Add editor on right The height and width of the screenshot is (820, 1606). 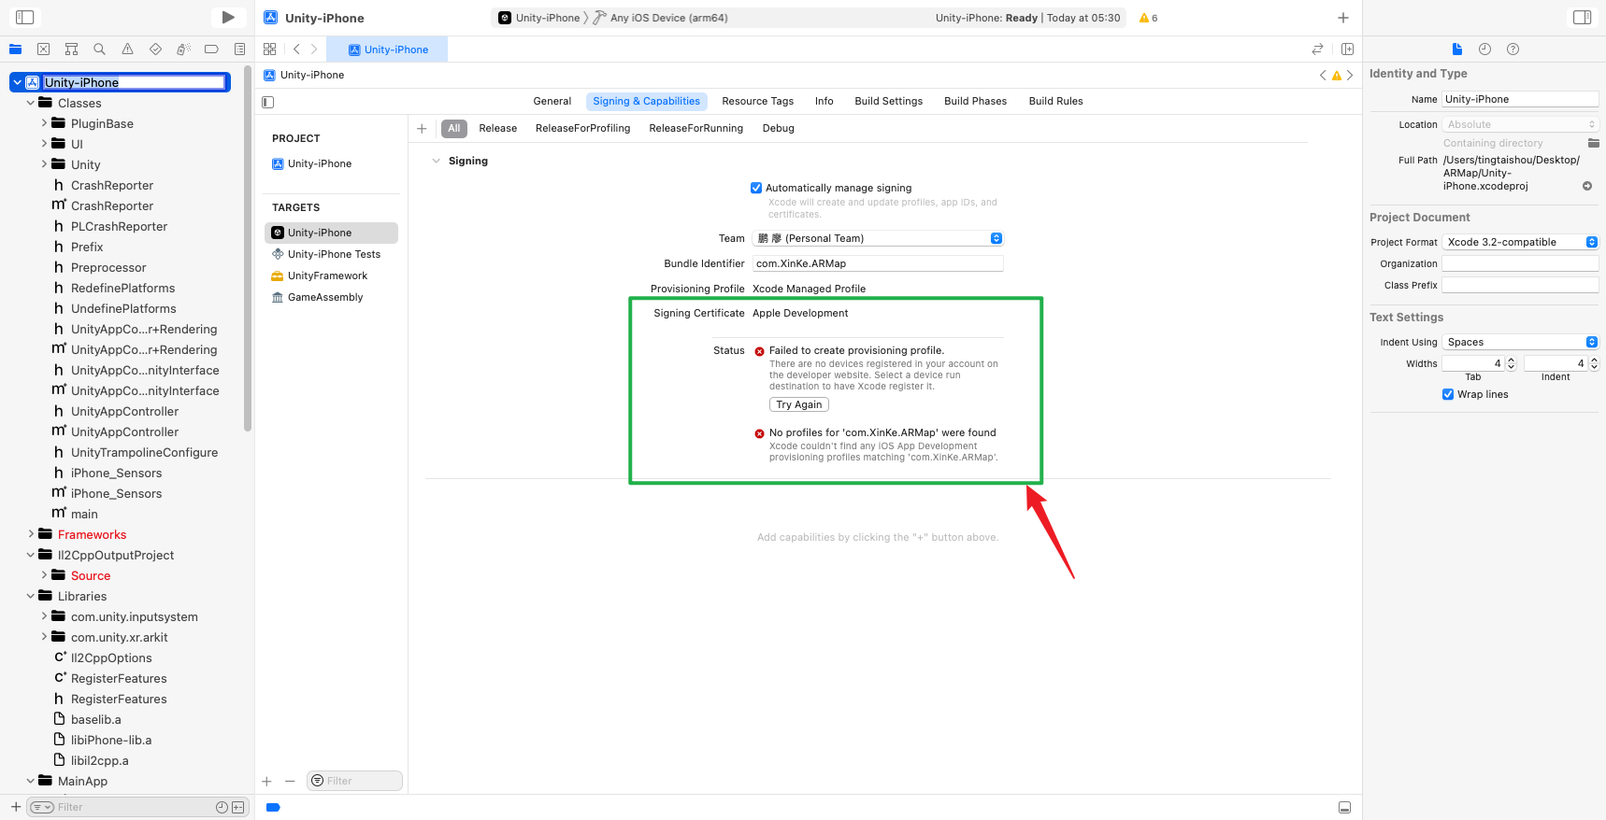tap(1347, 49)
